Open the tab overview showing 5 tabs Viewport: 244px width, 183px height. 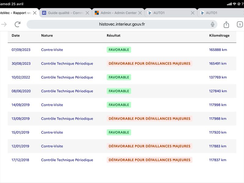click(240, 24)
